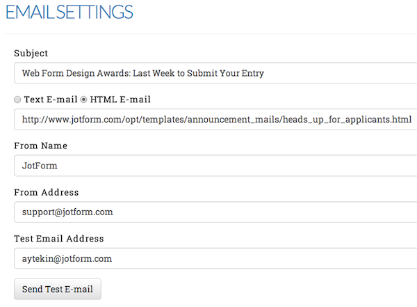Click 'aytekin@jotform.com' text in test address
417x307 pixels.
click(x=67, y=258)
